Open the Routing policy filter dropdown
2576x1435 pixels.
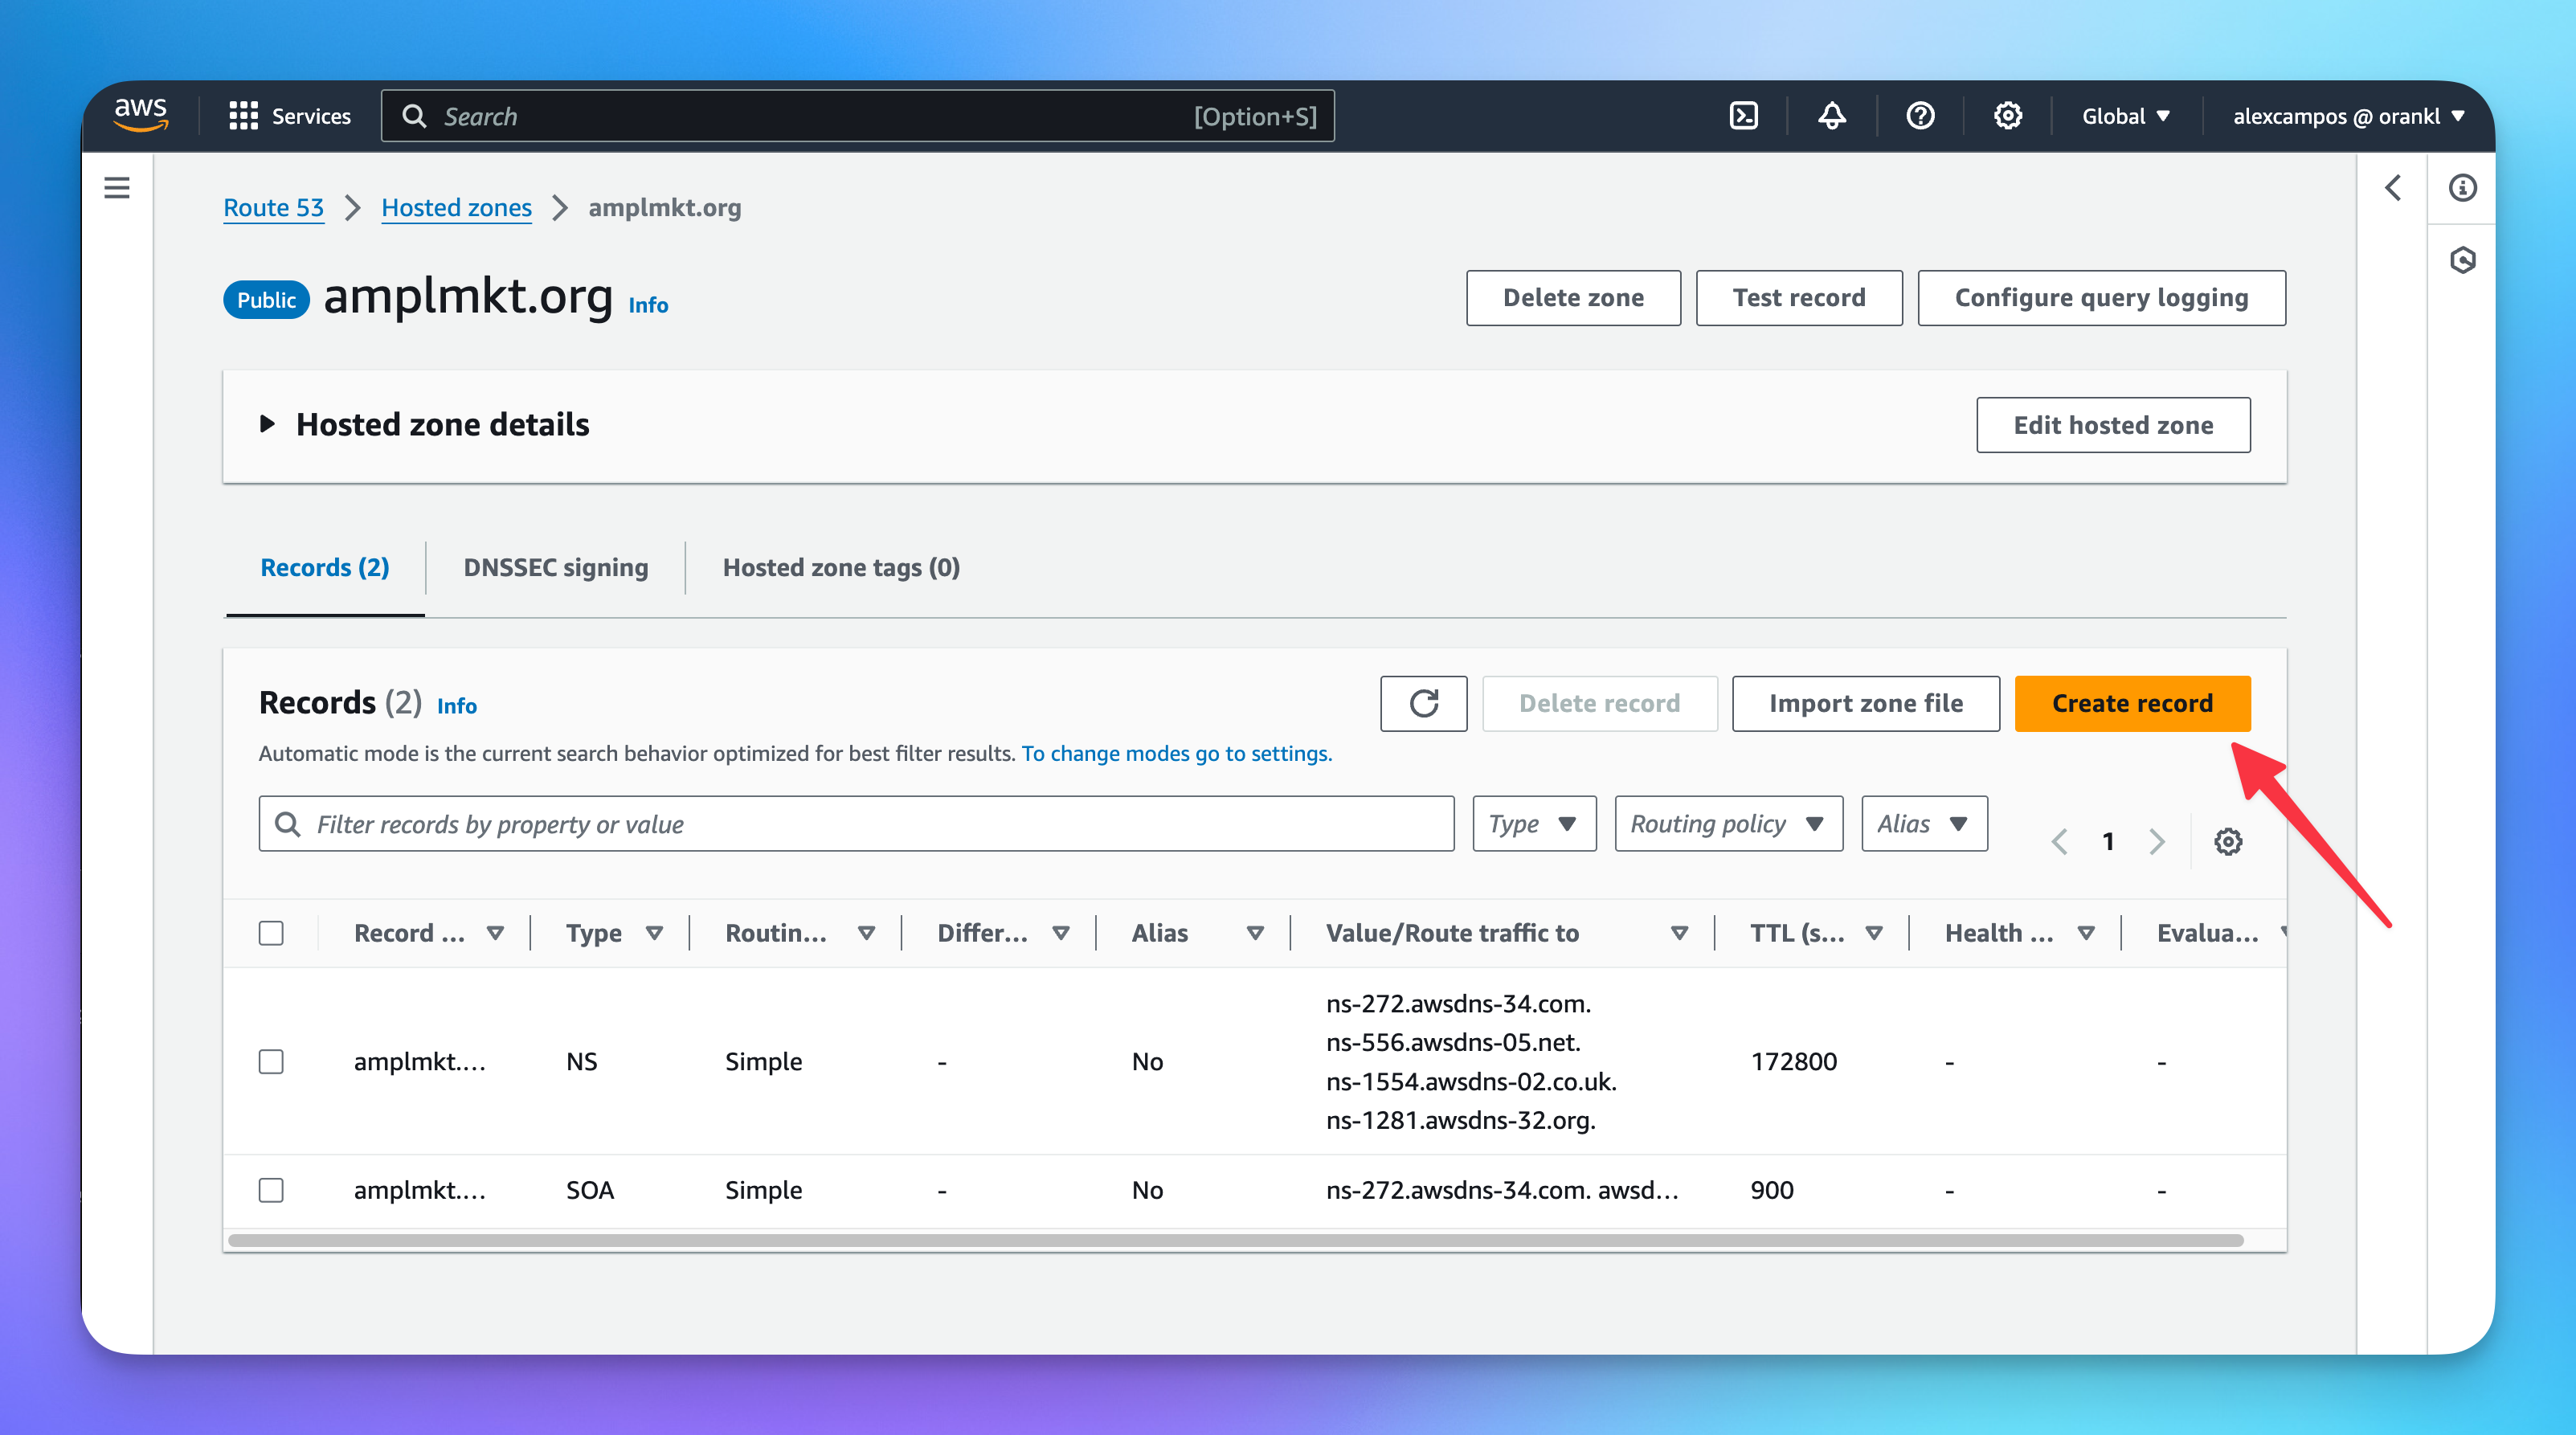click(x=1727, y=824)
